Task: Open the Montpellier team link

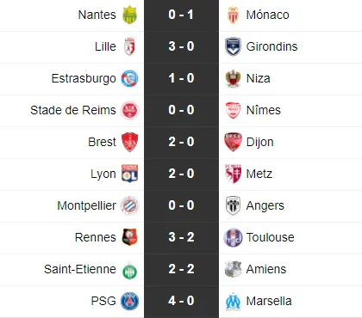Action: point(87,205)
